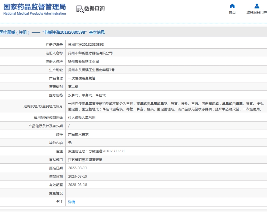Click the structure description paragraph text
267x212 pixels.
166,106
